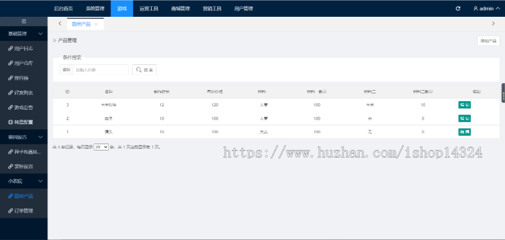Open 游戏公告 in the sidebar

tap(24, 107)
